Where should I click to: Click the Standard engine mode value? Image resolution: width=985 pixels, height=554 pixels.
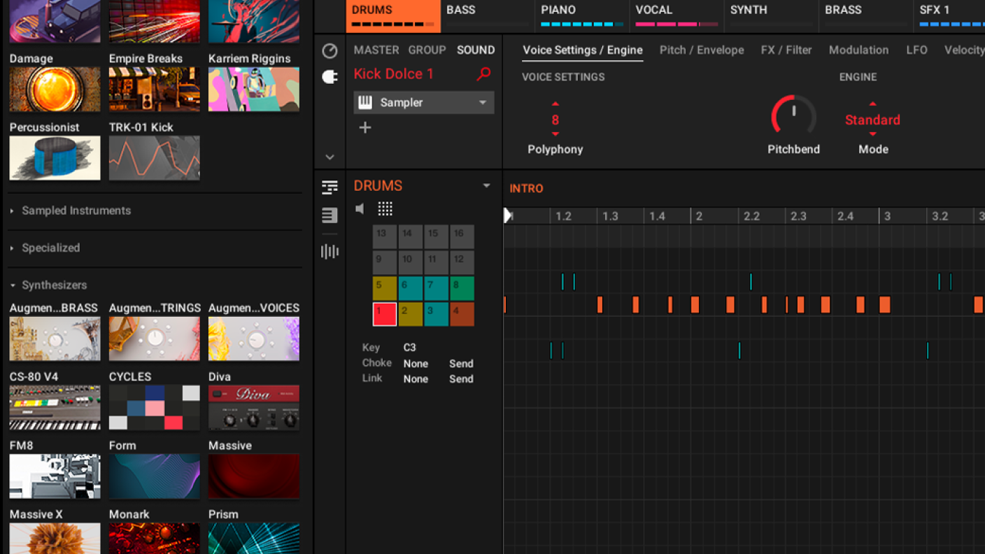pos(872,120)
